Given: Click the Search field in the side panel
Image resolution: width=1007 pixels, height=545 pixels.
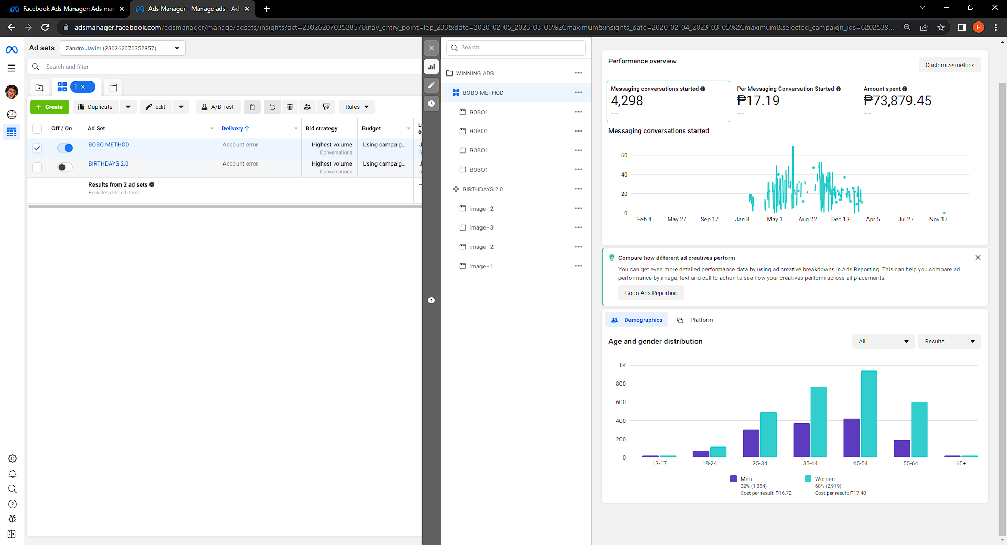Looking at the screenshot, I should tap(516, 48).
